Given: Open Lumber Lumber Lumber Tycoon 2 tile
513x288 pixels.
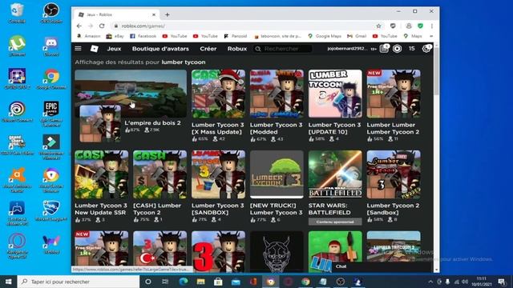Looking at the screenshot, I should click(x=394, y=106).
